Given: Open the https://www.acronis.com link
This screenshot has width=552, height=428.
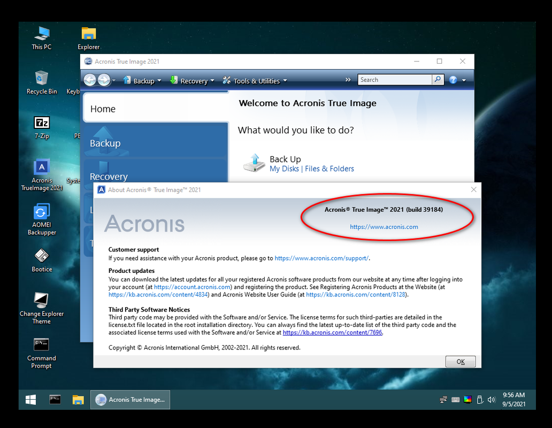Looking at the screenshot, I should (384, 227).
